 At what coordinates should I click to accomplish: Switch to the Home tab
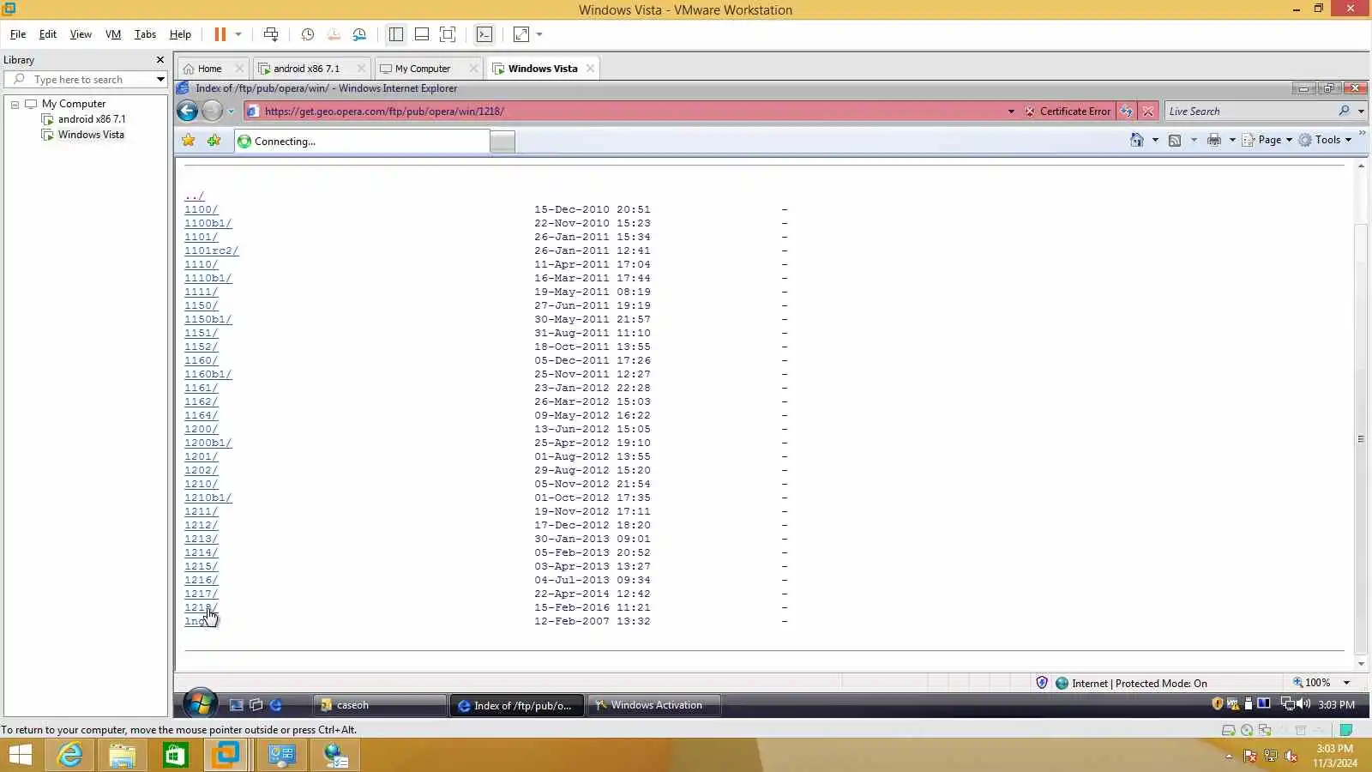click(x=210, y=69)
